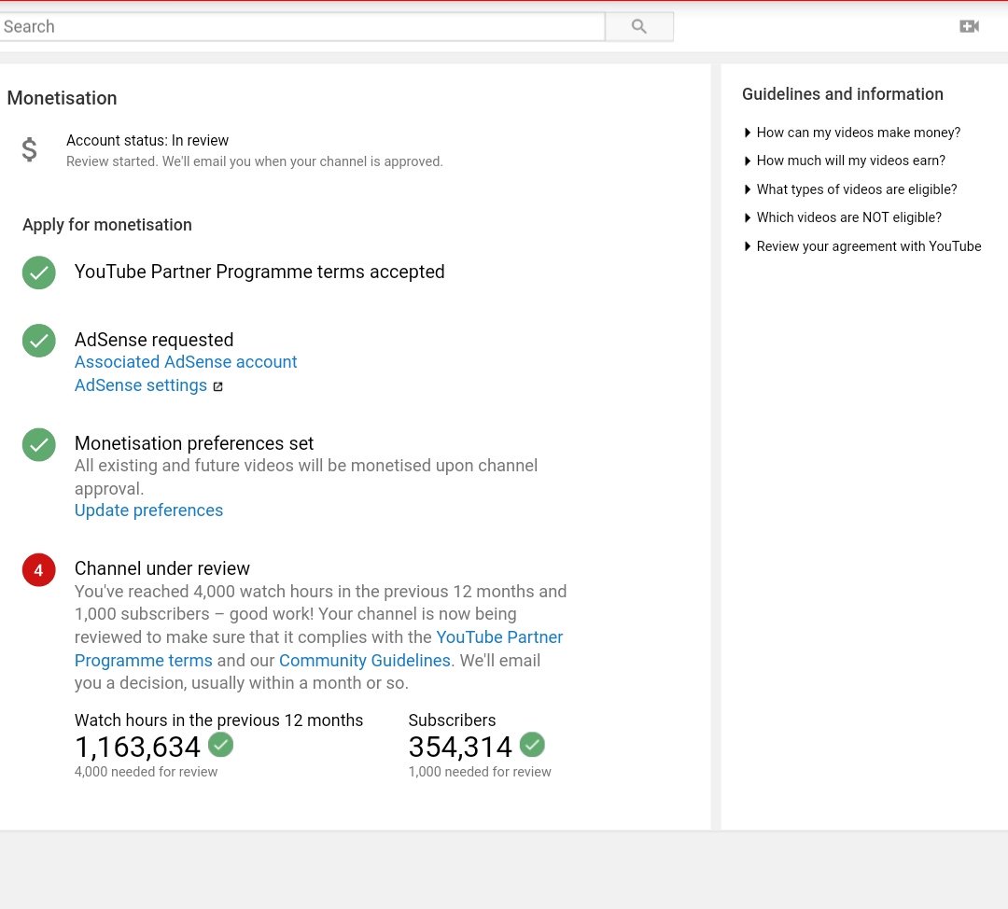The height and width of the screenshot is (909, 1008).
Task: Click the 'Account status: In review' text
Action: [x=147, y=140]
